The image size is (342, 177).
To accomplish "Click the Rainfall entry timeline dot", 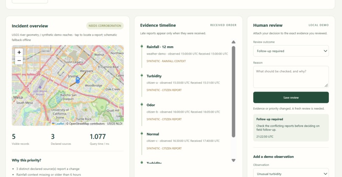I will point(142,46).
